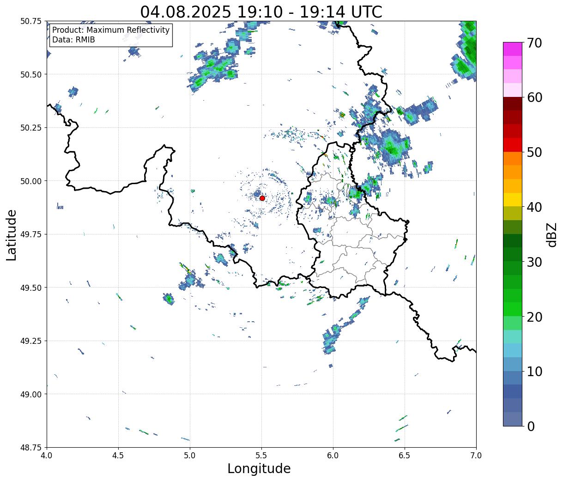Click the colorbar tick label 70
The image size is (563, 480).
tap(534, 43)
